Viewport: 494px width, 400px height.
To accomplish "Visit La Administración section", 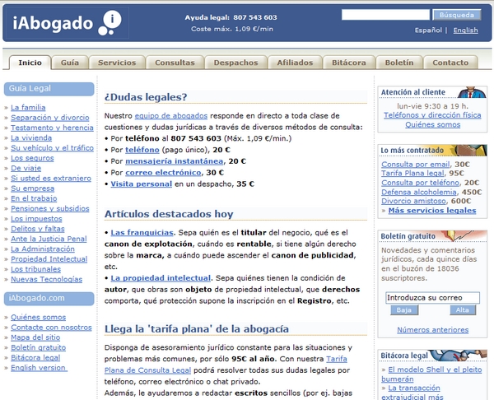I will [43, 249].
